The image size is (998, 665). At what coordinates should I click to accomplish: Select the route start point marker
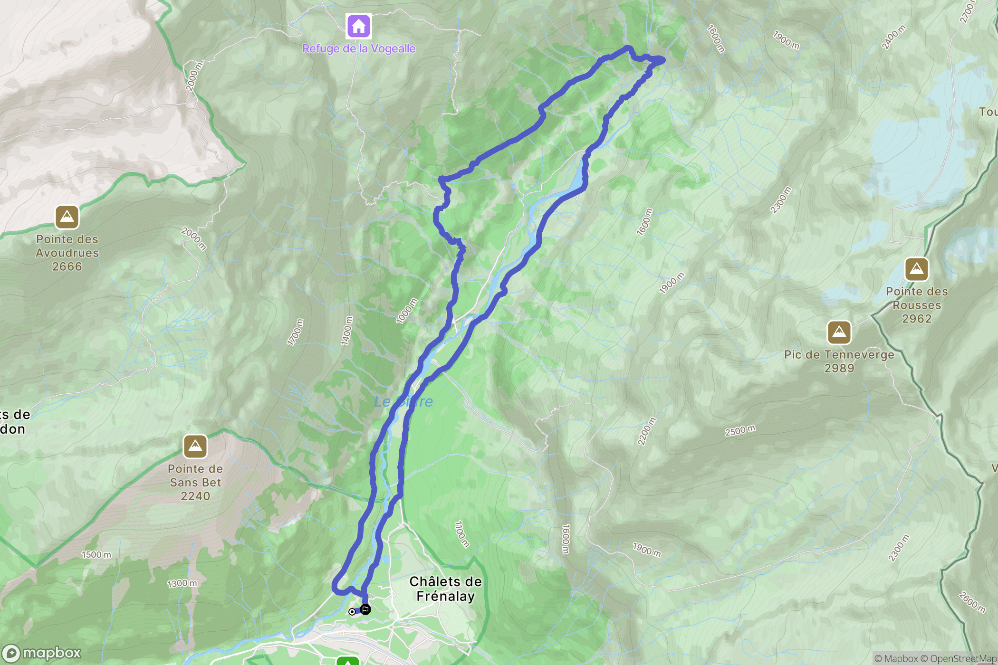pos(352,612)
